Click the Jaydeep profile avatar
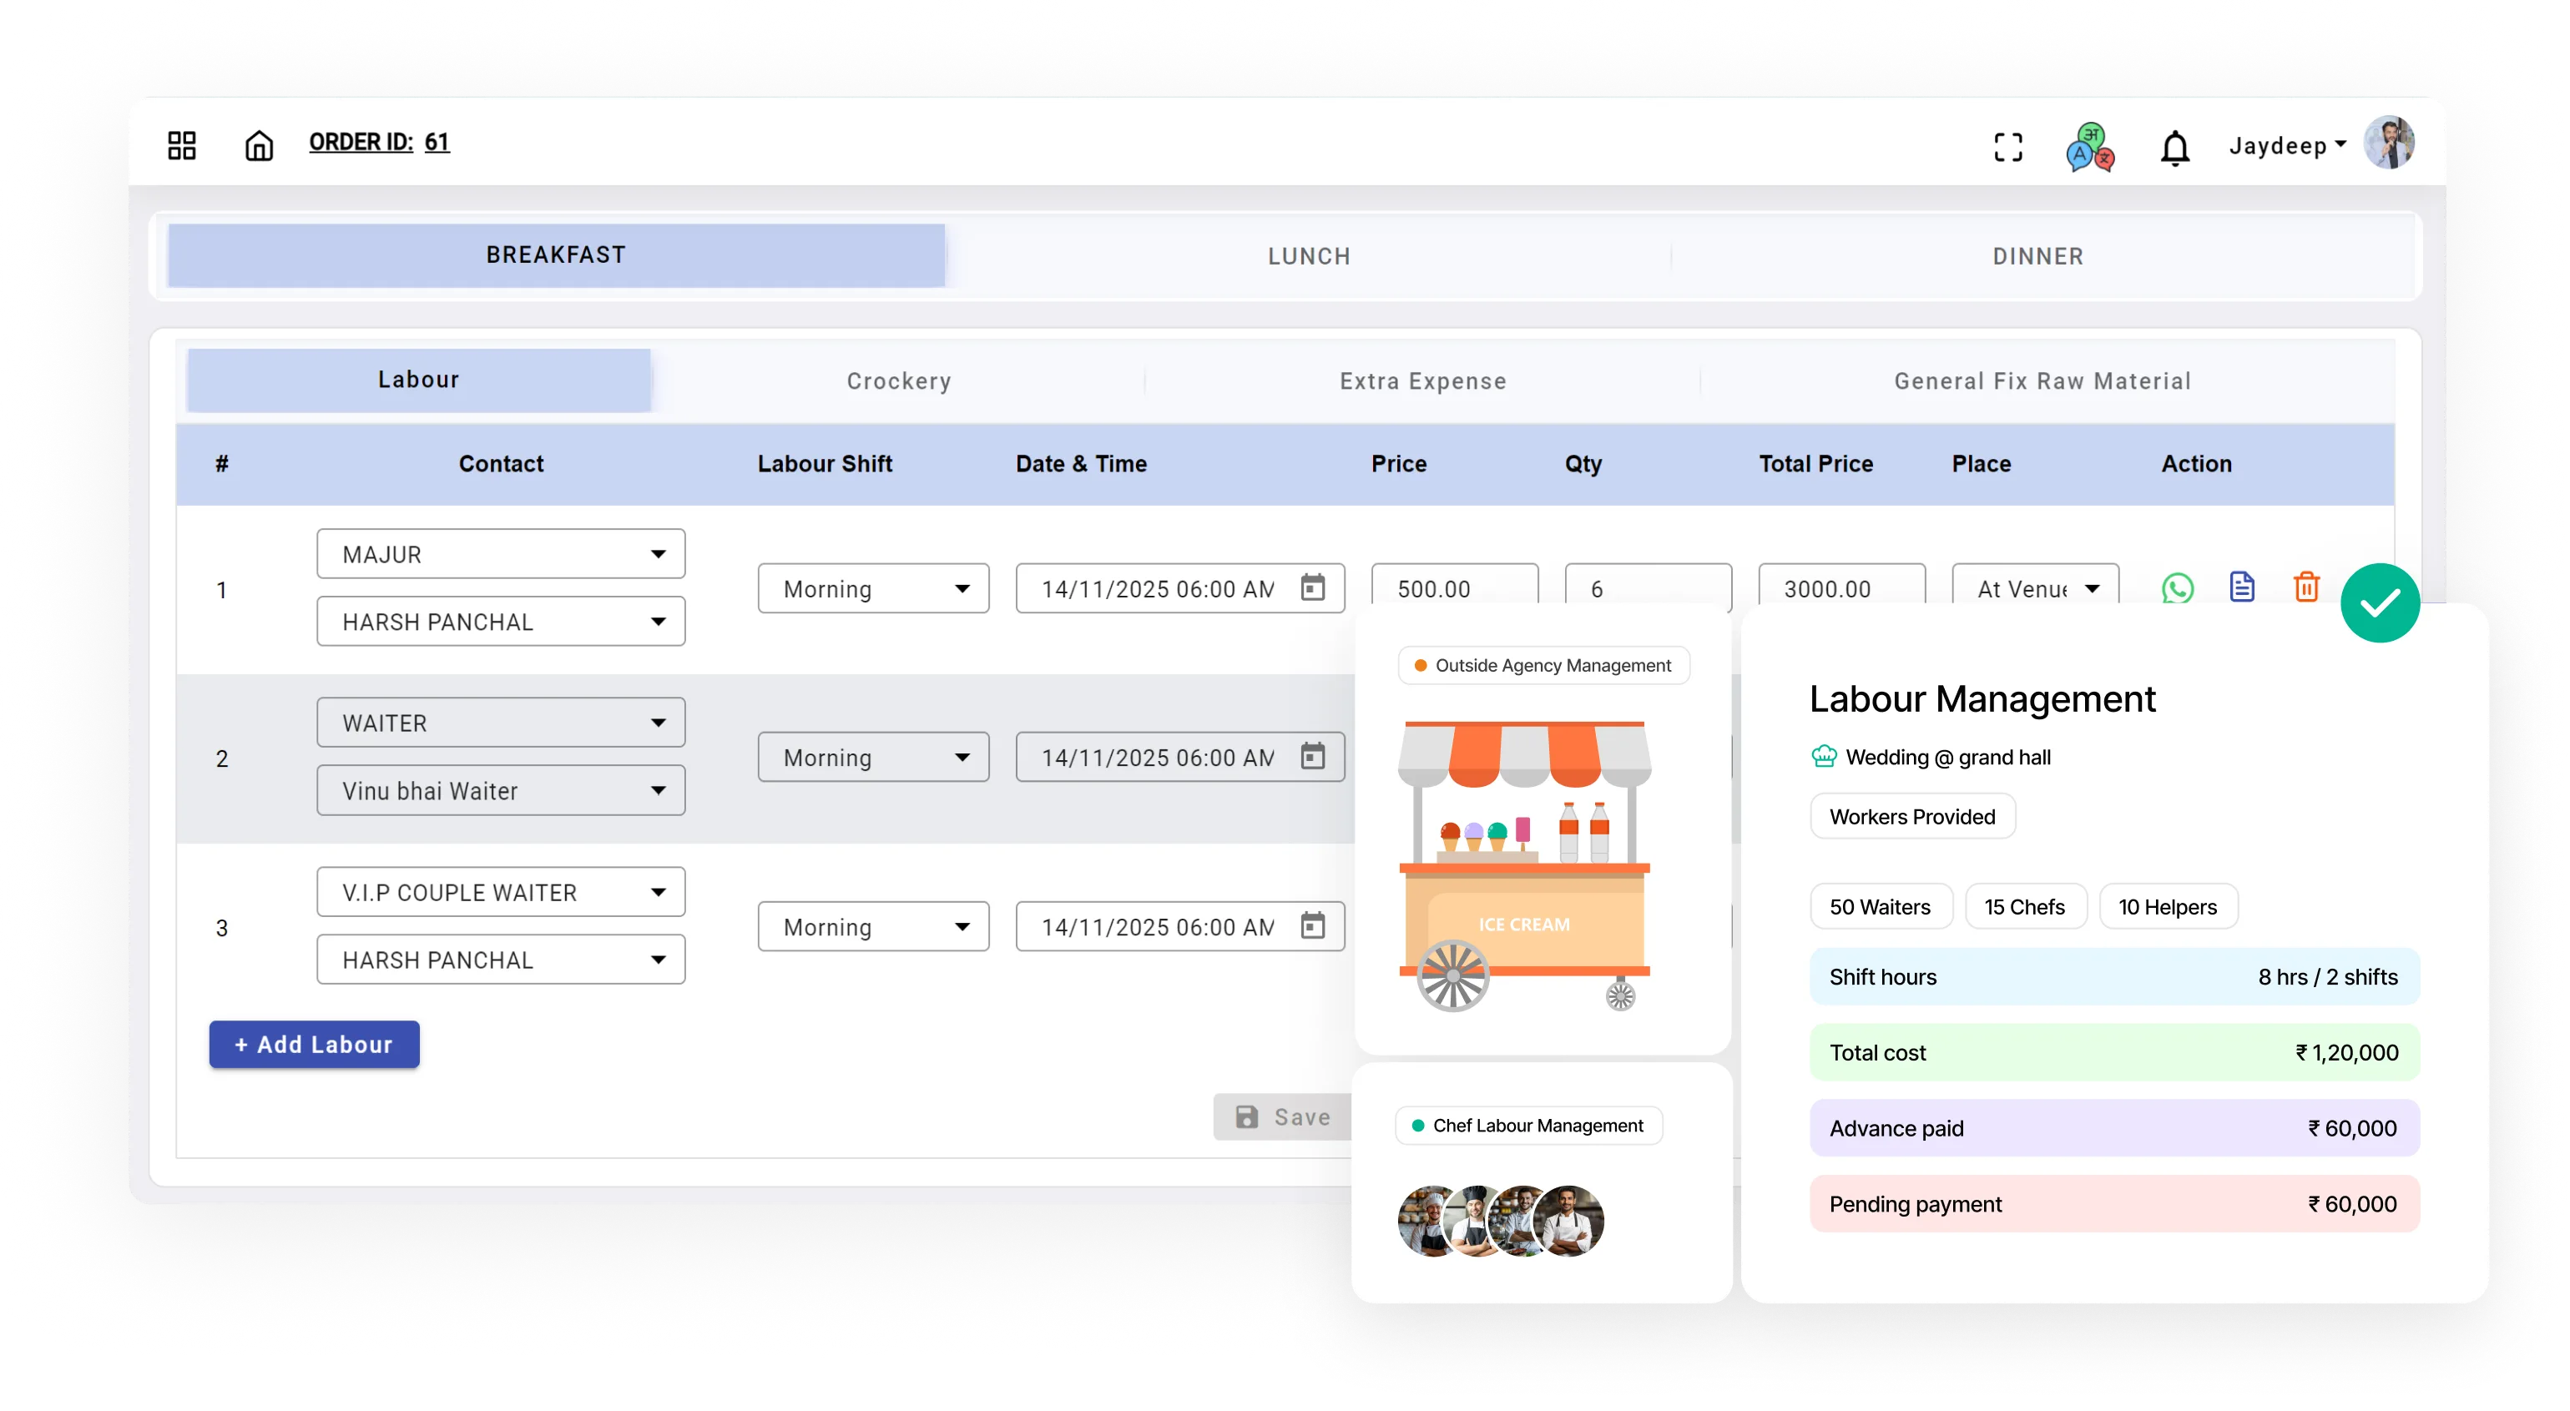Viewport: 2570px width, 1411px height. (2388, 143)
